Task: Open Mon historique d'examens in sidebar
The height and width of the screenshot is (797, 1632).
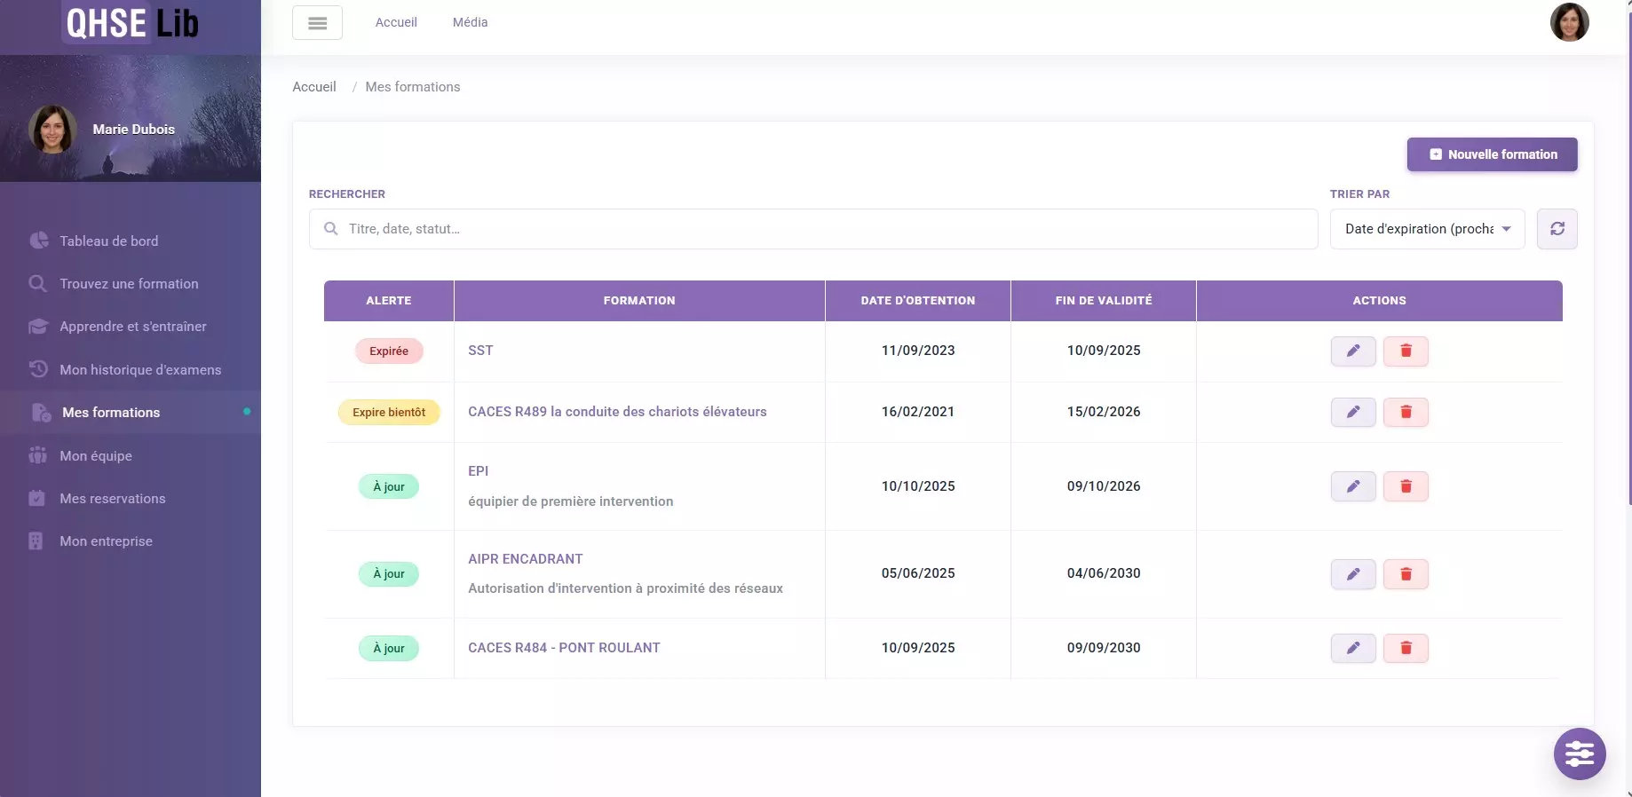Action: [x=140, y=370]
